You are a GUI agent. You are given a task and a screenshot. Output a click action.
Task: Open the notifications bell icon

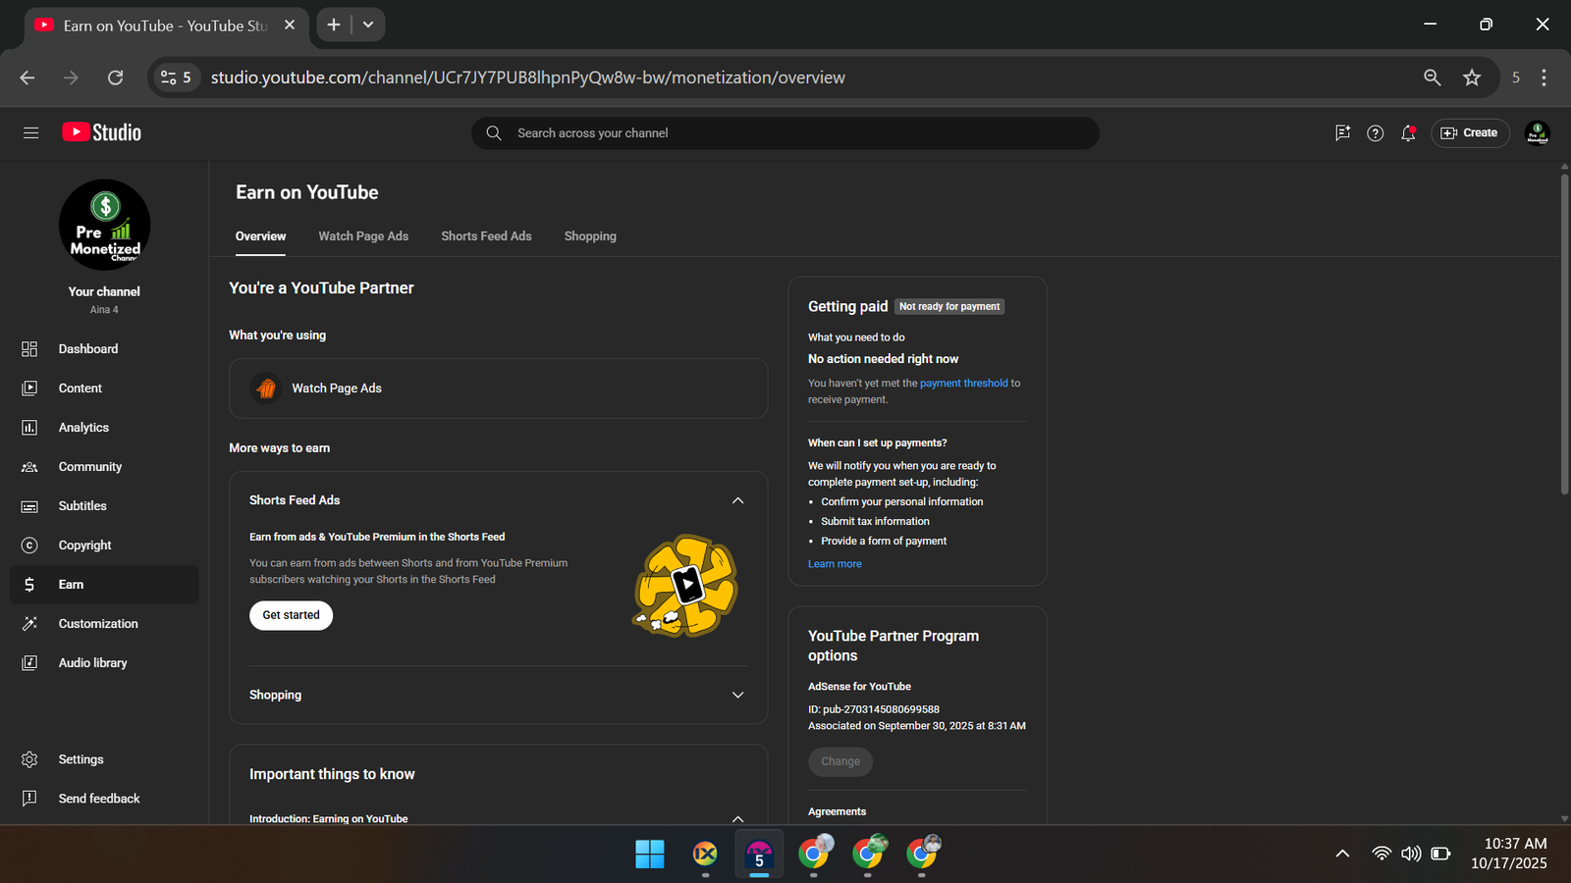pyautogui.click(x=1408, y=133)
